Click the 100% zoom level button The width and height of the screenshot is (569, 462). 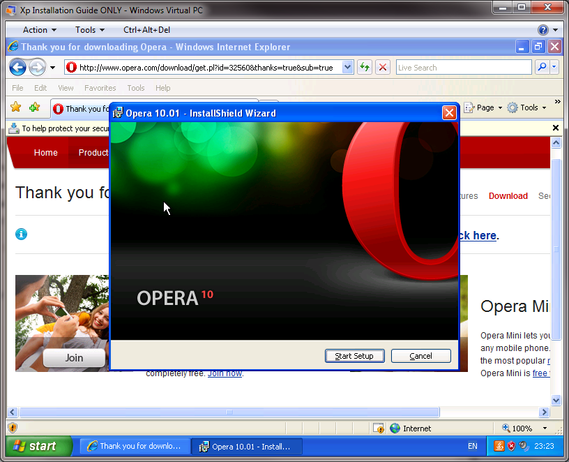(517, 429)
